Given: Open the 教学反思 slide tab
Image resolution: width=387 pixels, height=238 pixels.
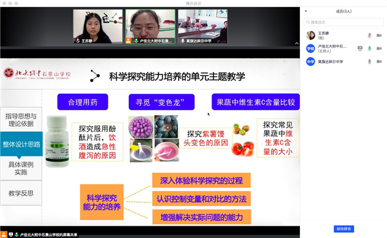Looking at the screenshot, I should 21,193.
